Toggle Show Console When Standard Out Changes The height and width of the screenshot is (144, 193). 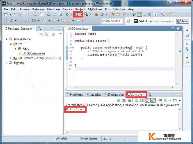tap(148, 101)
